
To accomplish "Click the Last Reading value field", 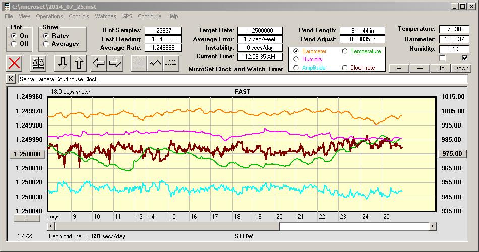I will tap(163, 39).
